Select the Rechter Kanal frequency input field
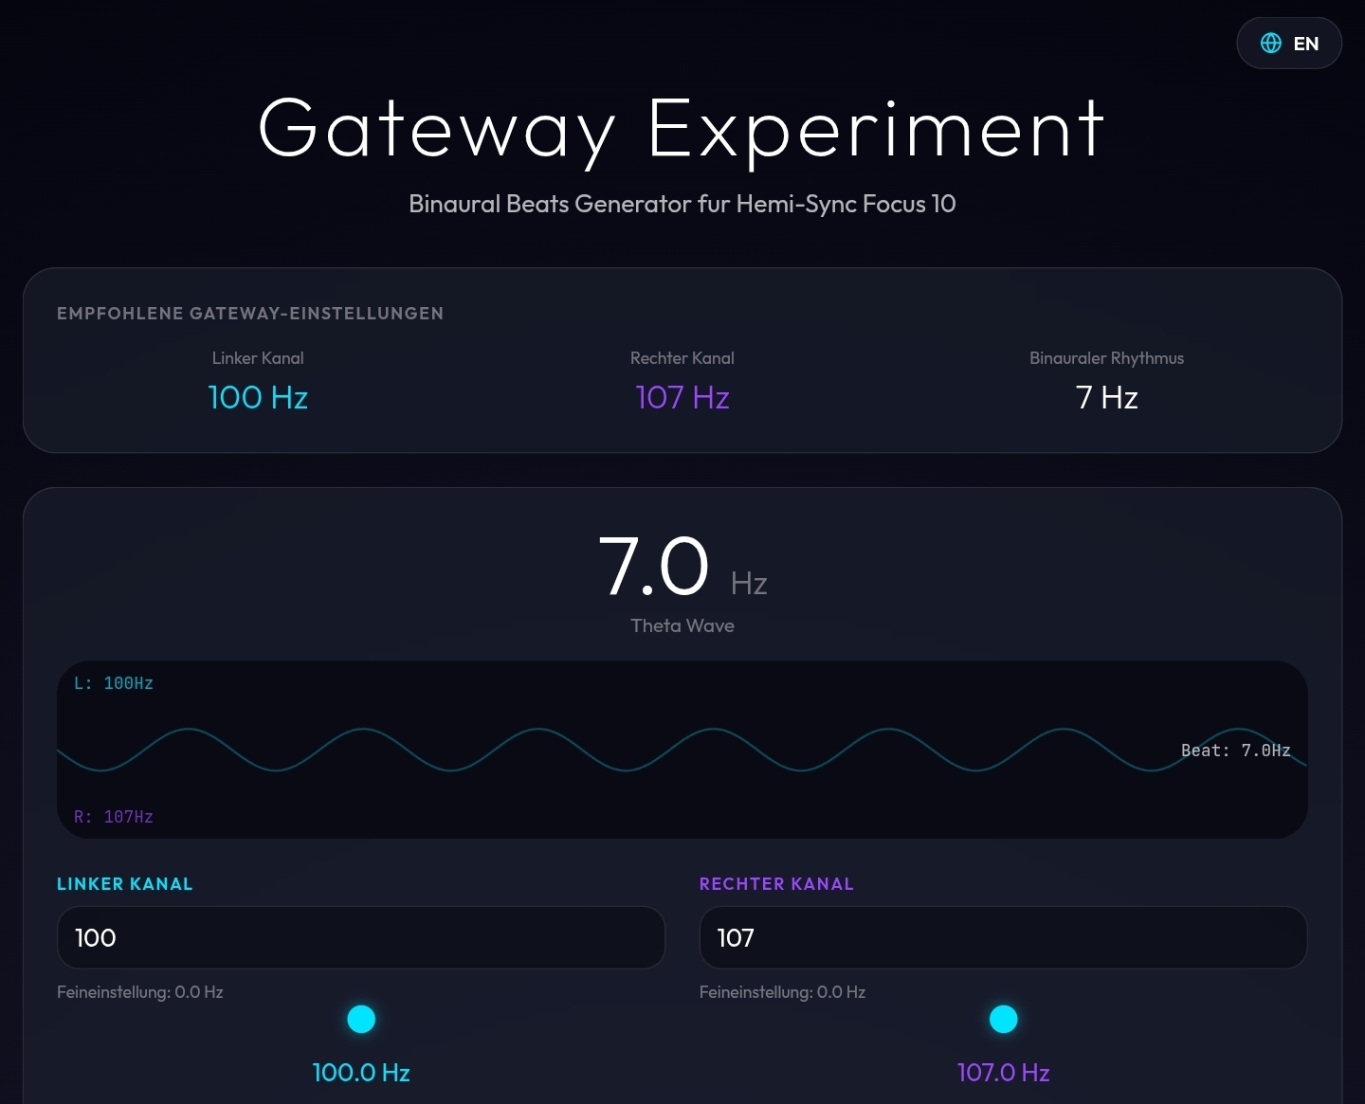 pyautogui.click(x=1003, y=938)
